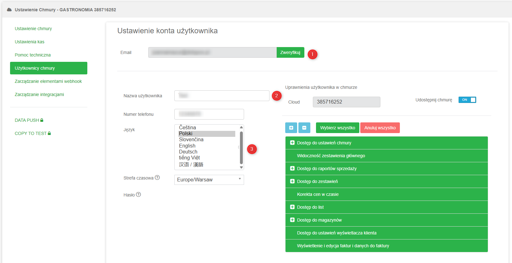
Task: Expand plus icon for Dostęp do magazynów
Action: (292, 220)
